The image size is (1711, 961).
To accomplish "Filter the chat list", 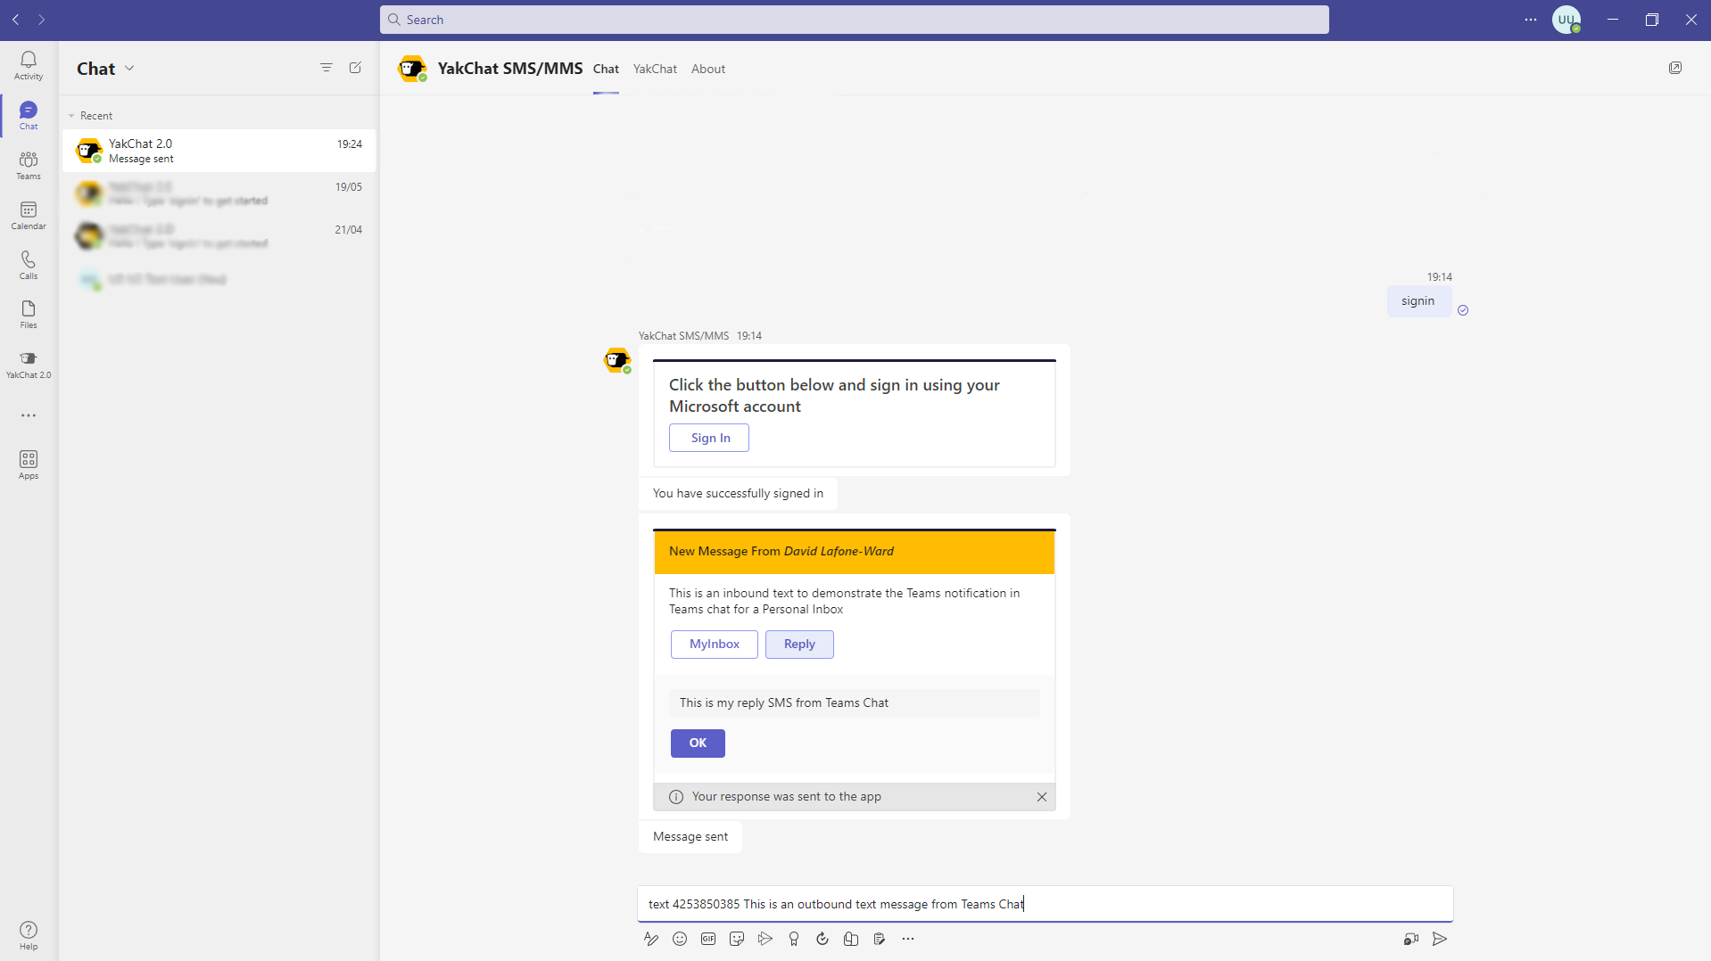I will pyautogui.click(x=326, y=68).
